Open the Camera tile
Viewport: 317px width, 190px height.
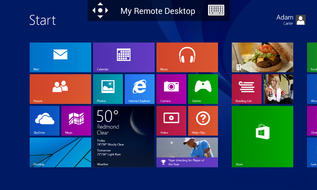(x=171, y=89)
